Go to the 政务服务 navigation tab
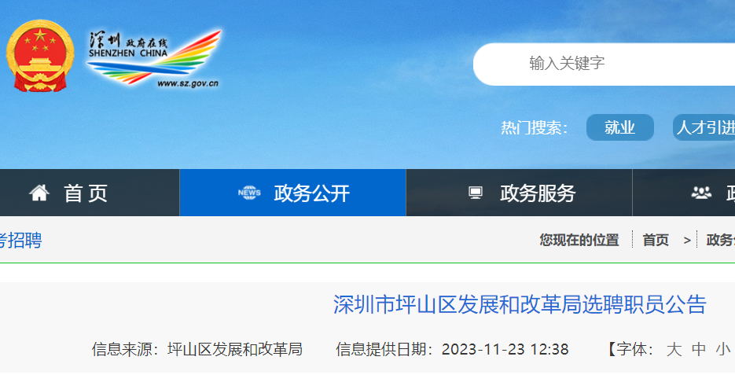 [519, 193]
